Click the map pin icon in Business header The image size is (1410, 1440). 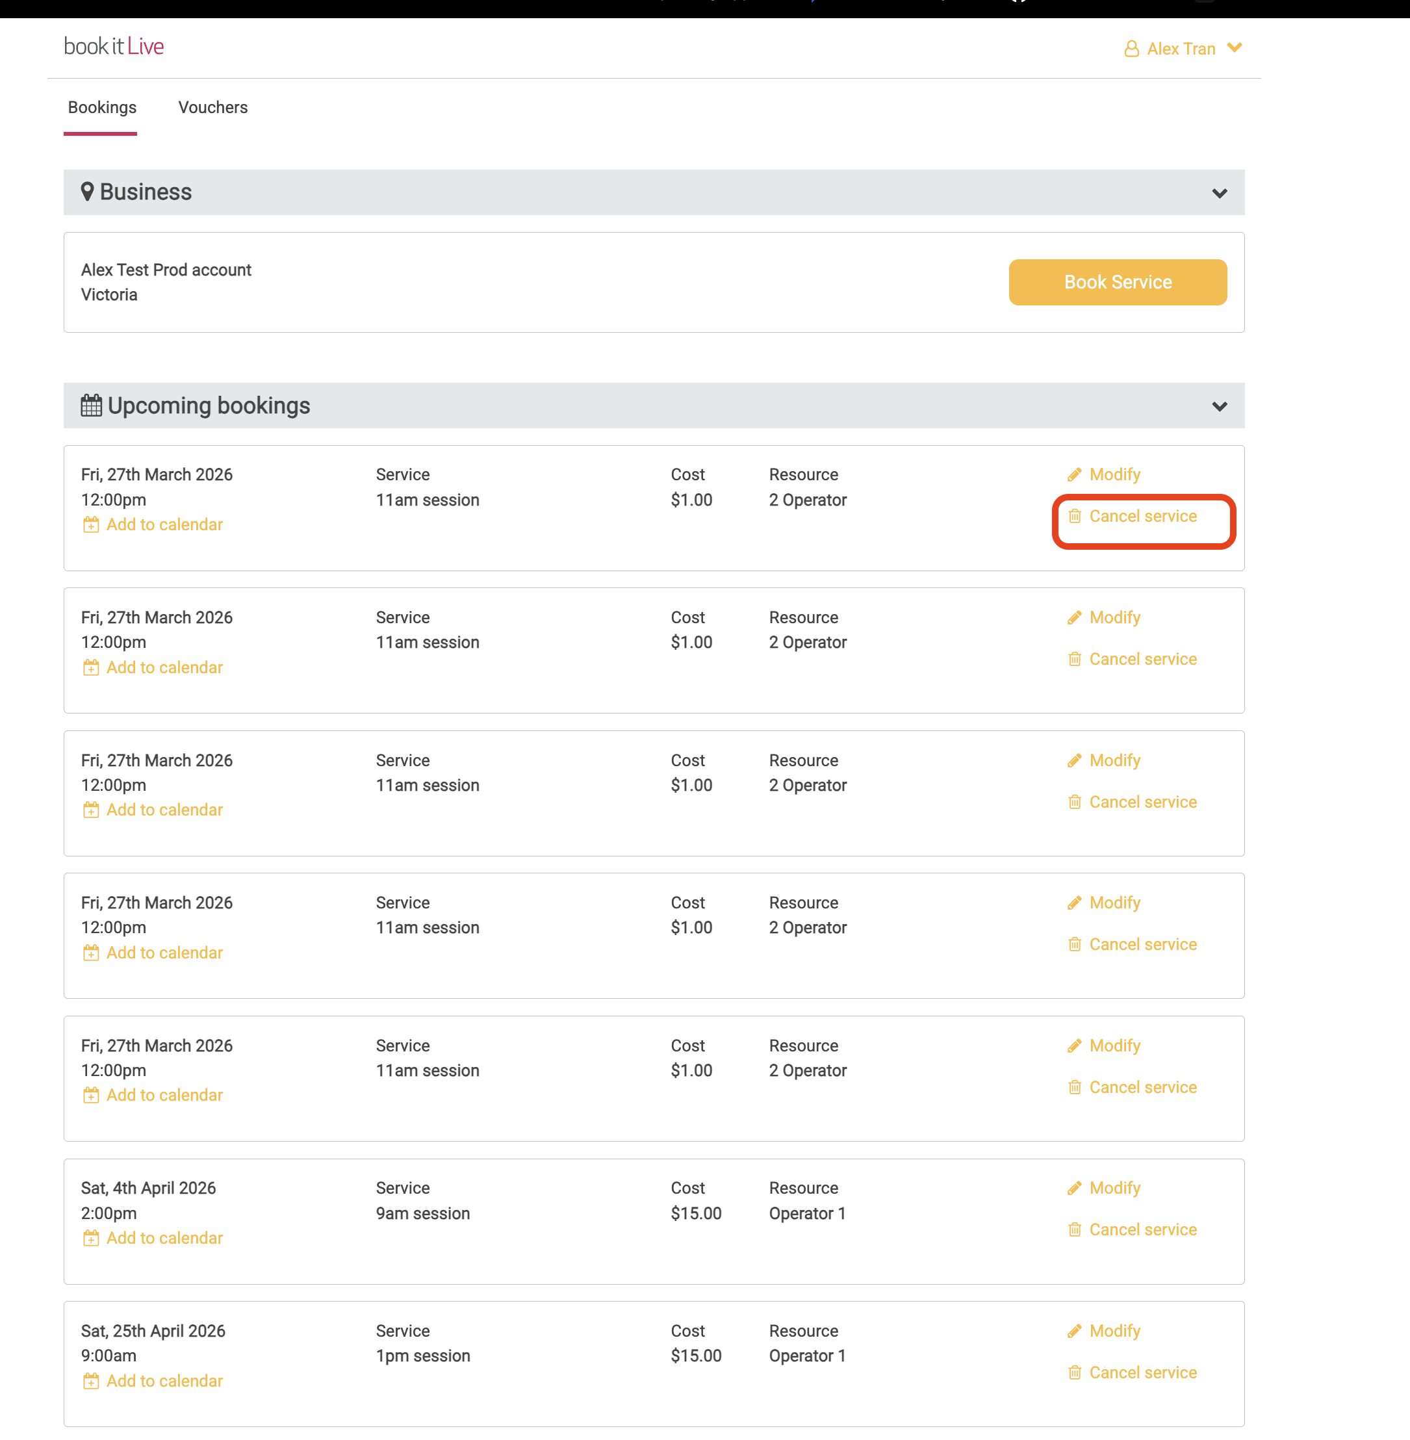click(87, 192)
